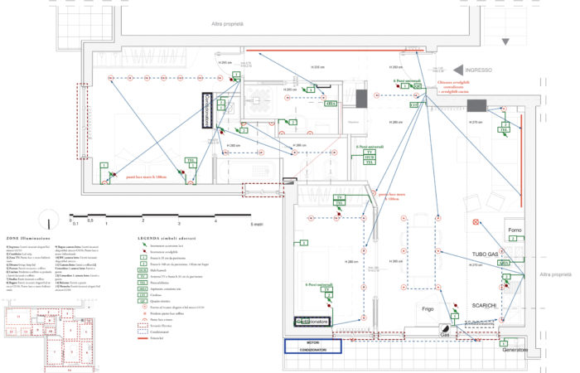The height and width of the screenshot is (373, 580).
Task: Click the LEGENDA simboli adottati heading
Action: [x=167, y=239]
